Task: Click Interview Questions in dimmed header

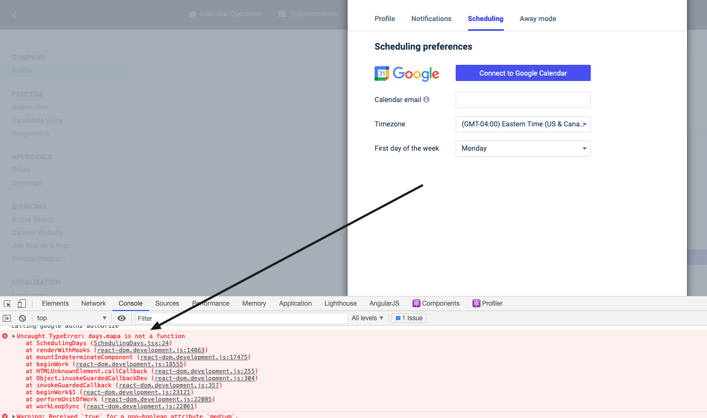Action: [x=225, y=14]
